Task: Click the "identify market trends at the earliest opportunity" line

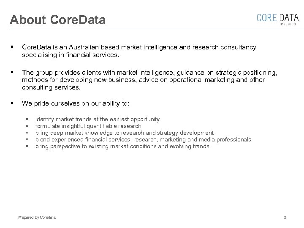Action: pos(97,119)
